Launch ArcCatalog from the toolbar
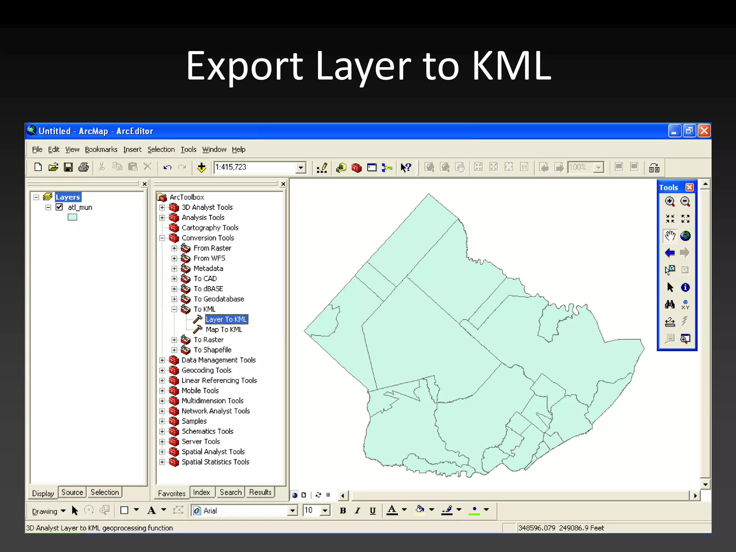 (x=341, y=167)
